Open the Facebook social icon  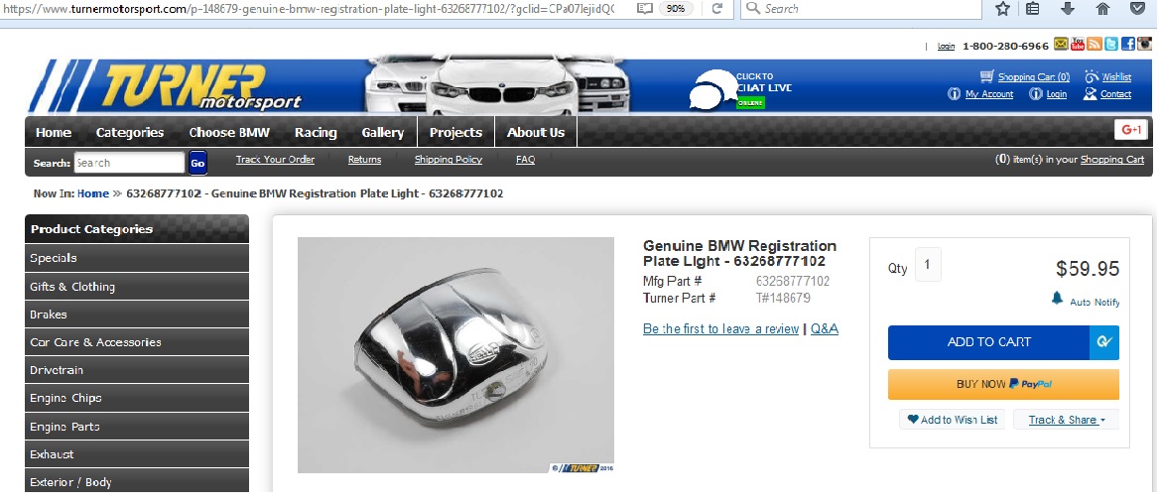[x=1127, y=44]
